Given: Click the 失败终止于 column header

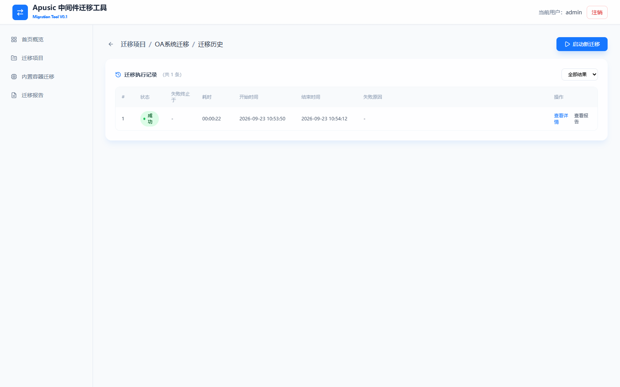Looking at the screenshot, I should coord(180,97).
